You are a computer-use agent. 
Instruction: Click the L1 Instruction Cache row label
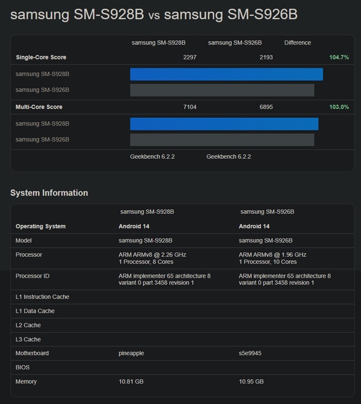click(x=42, y=297)
